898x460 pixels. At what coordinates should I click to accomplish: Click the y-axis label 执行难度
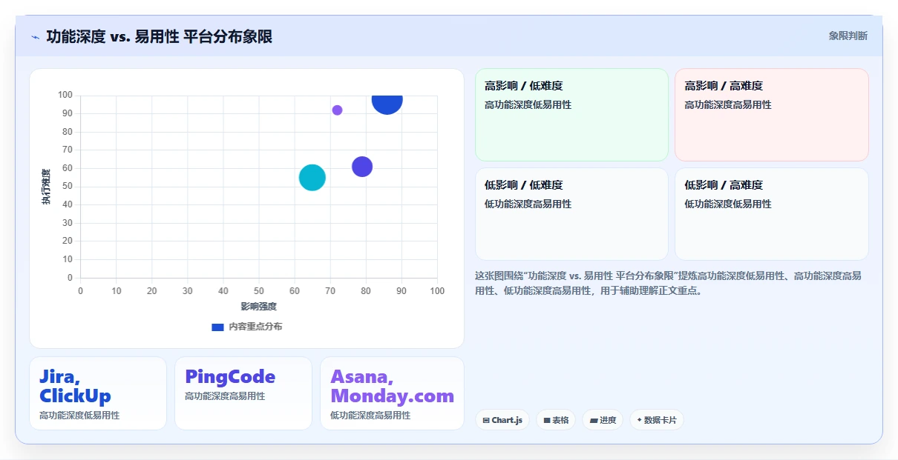tap(46, 187)
